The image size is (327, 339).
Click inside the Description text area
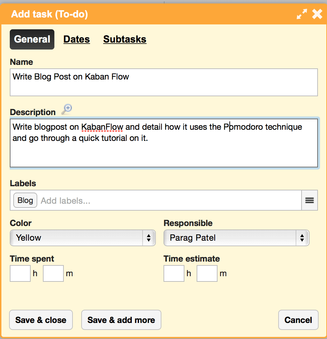164,143
